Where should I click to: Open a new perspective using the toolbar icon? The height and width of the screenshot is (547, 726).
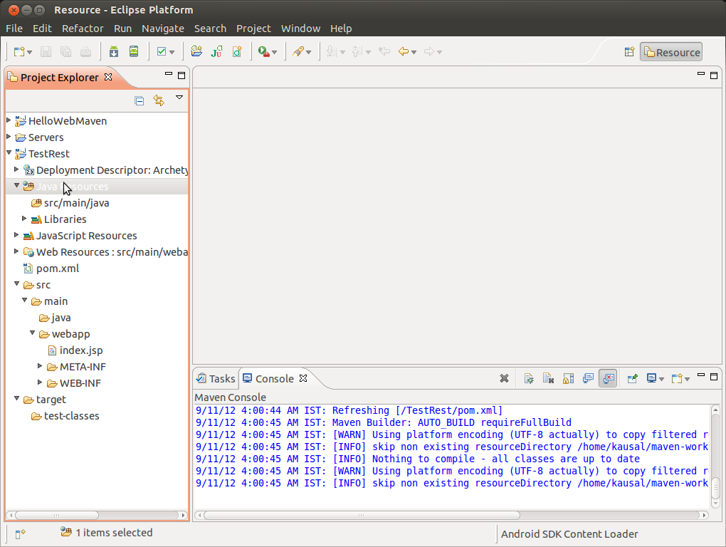point(629,51)
